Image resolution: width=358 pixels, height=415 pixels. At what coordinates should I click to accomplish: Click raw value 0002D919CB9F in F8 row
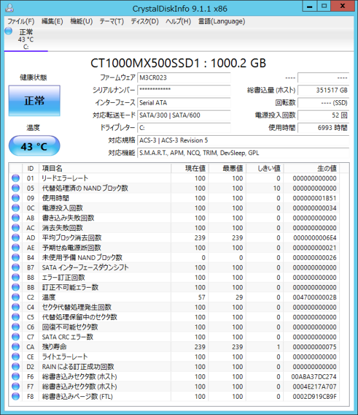point(314,397)
